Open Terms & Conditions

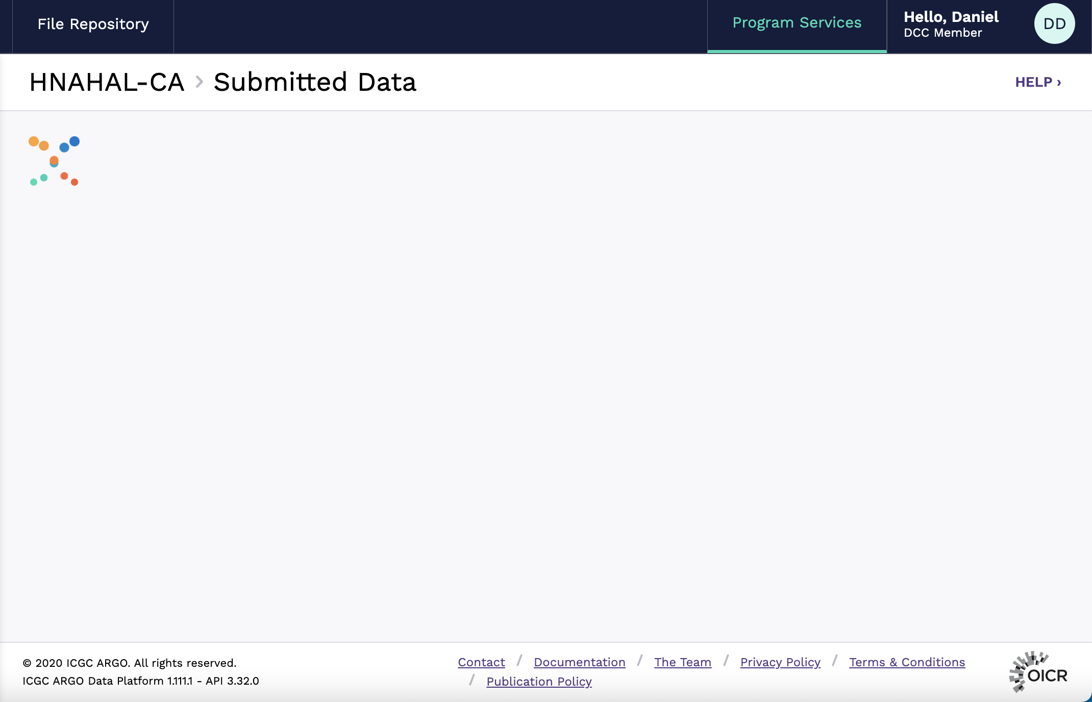pos(907,662)
